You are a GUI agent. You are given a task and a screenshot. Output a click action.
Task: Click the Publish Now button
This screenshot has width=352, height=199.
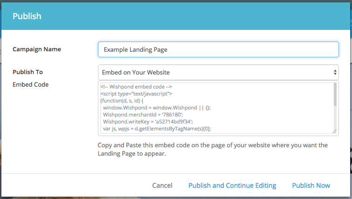coord(311,185)
